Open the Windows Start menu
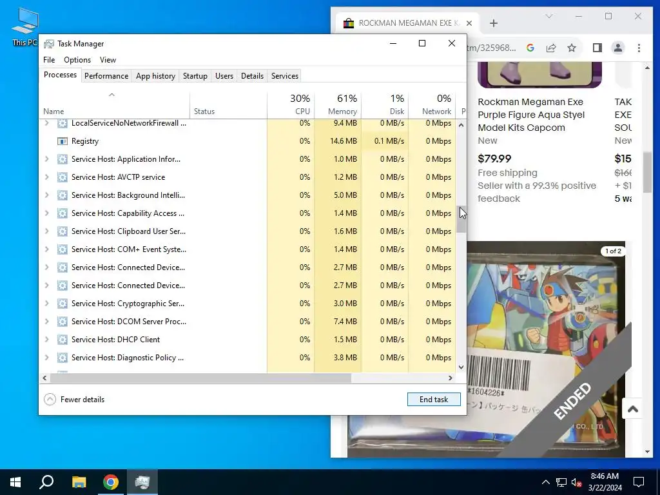The image size is (660, 495). 15,482
